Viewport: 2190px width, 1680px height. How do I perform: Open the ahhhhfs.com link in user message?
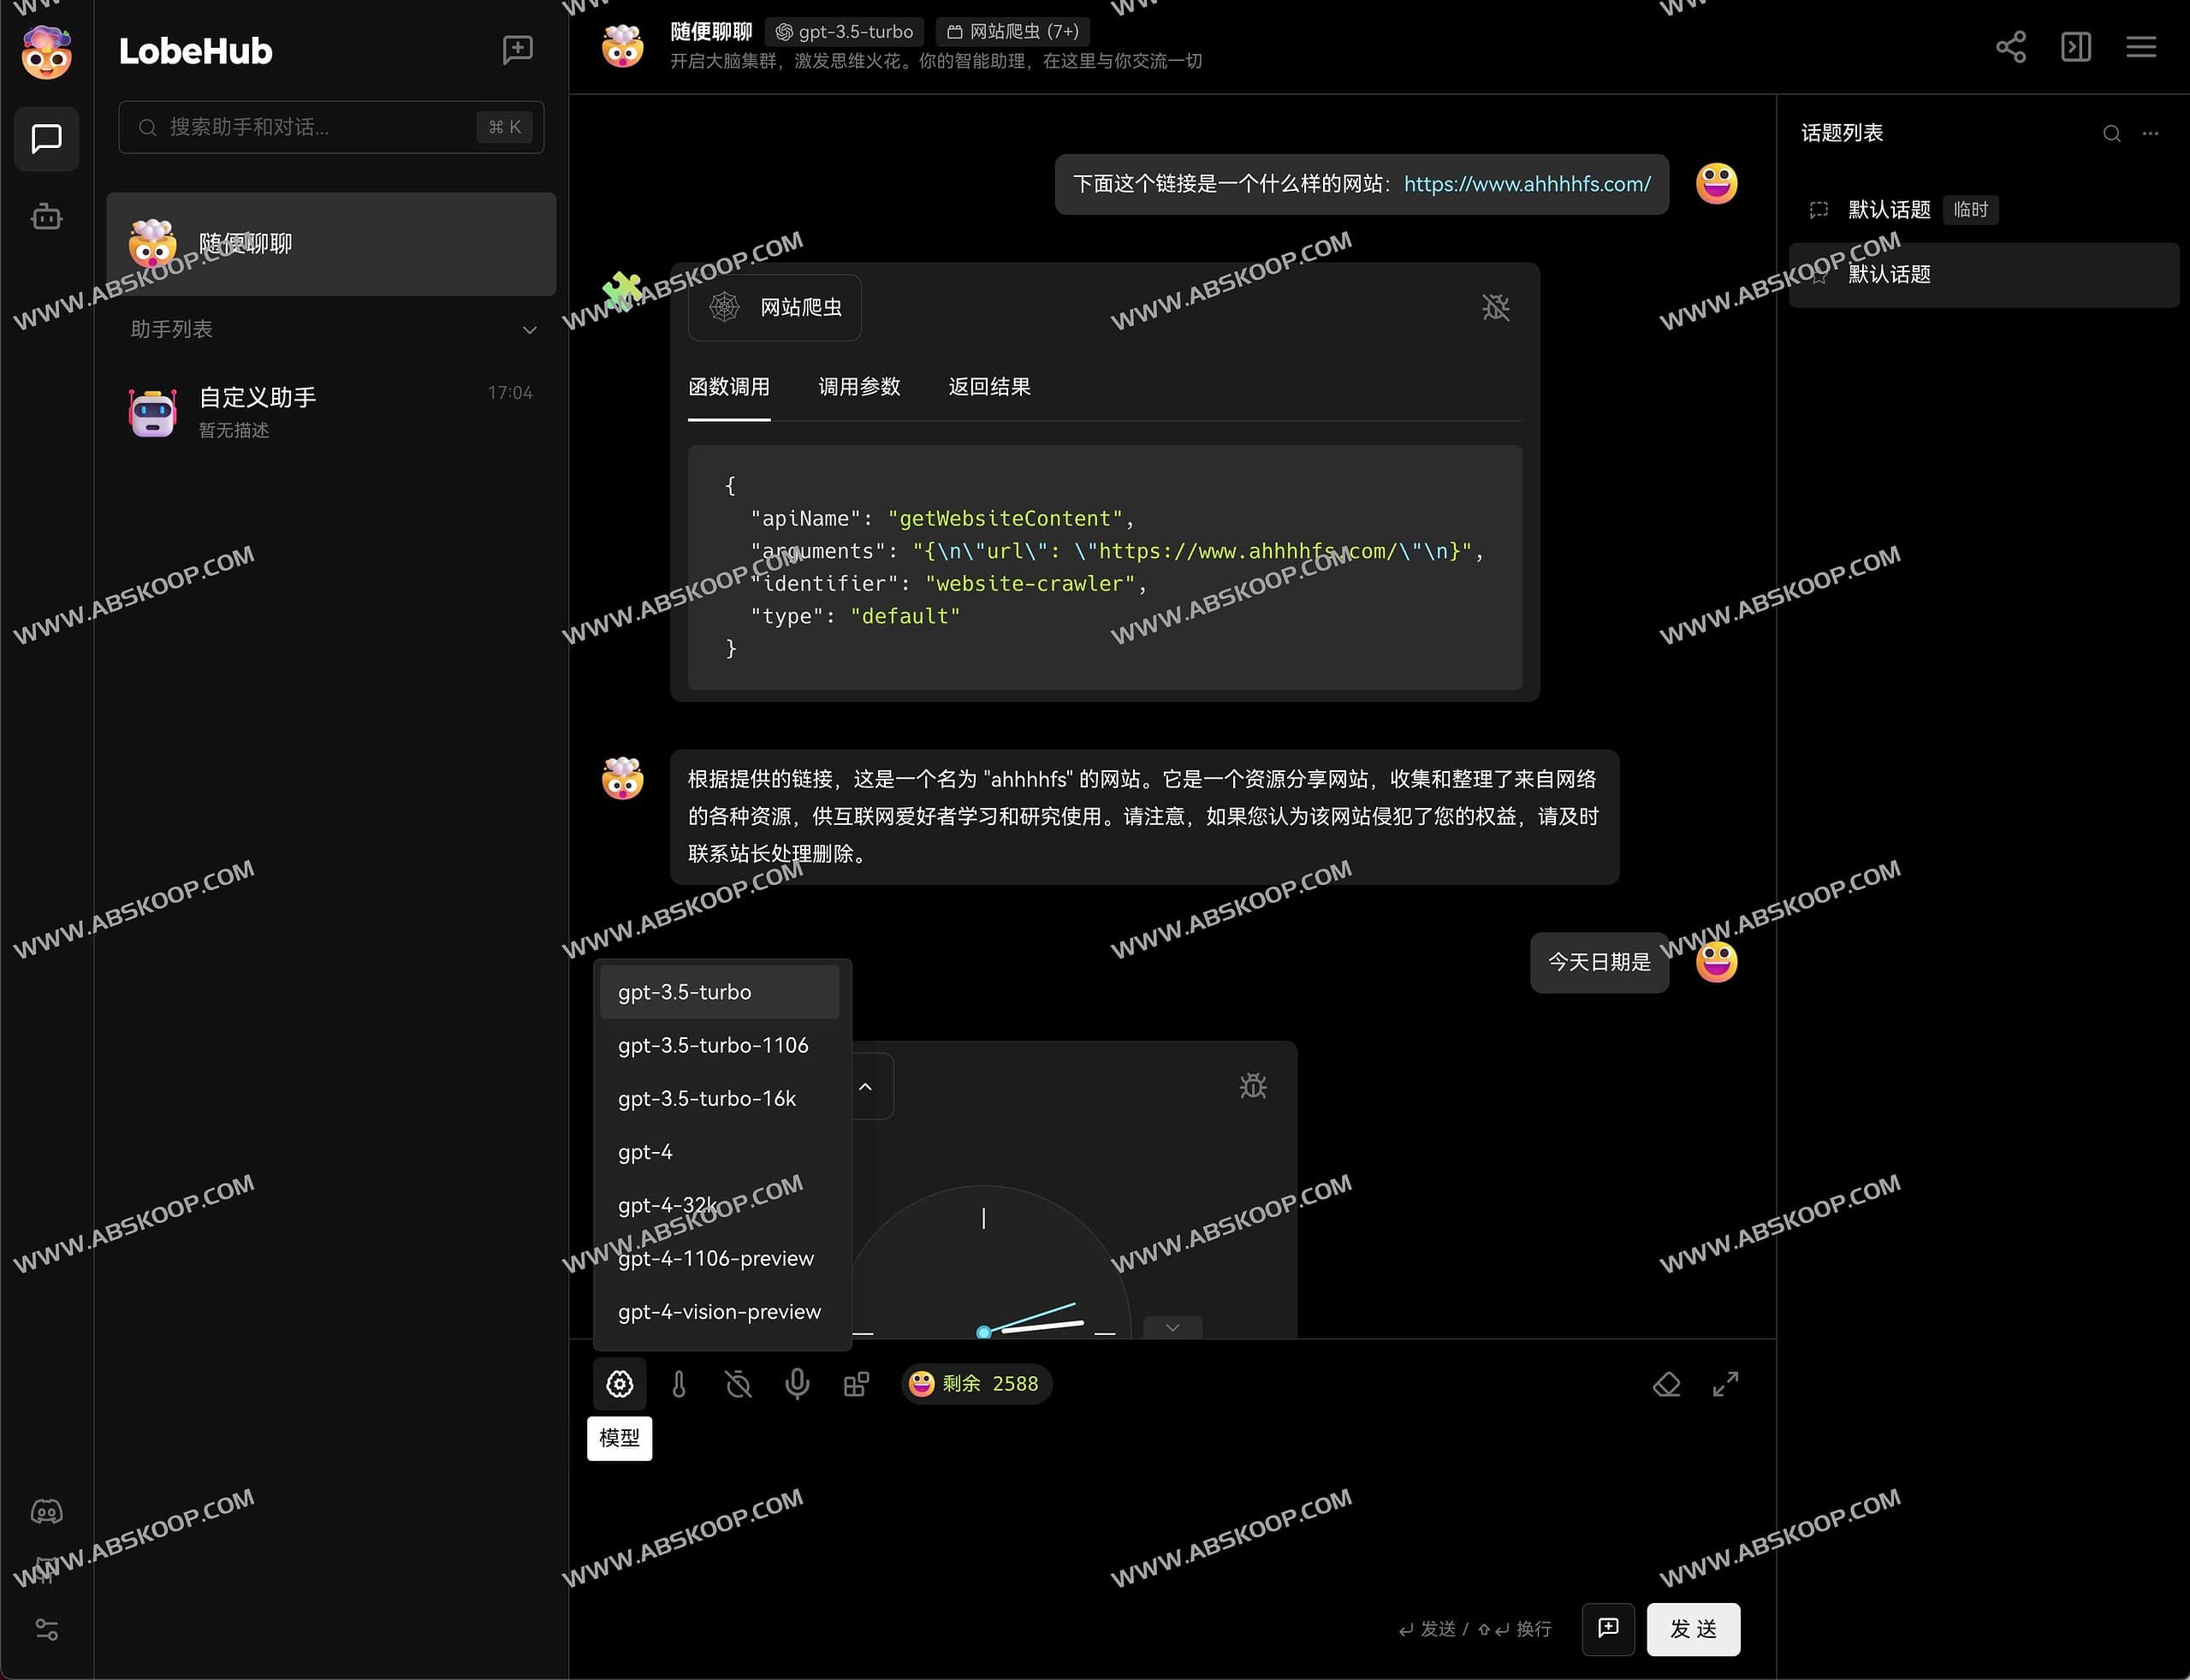[1527, 184]
